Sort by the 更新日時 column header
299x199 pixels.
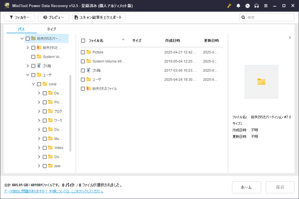(211, 40)
